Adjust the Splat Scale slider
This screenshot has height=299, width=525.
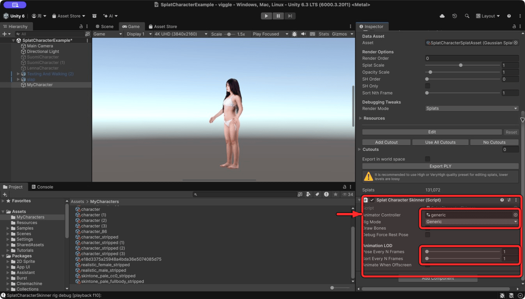tap(463, 65)
